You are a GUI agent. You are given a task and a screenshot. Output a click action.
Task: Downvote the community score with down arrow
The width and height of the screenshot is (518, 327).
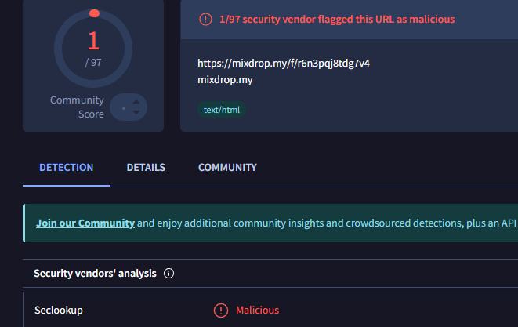(136, 114)
